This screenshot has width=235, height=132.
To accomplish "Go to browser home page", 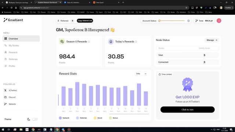I will click(16, 8).
